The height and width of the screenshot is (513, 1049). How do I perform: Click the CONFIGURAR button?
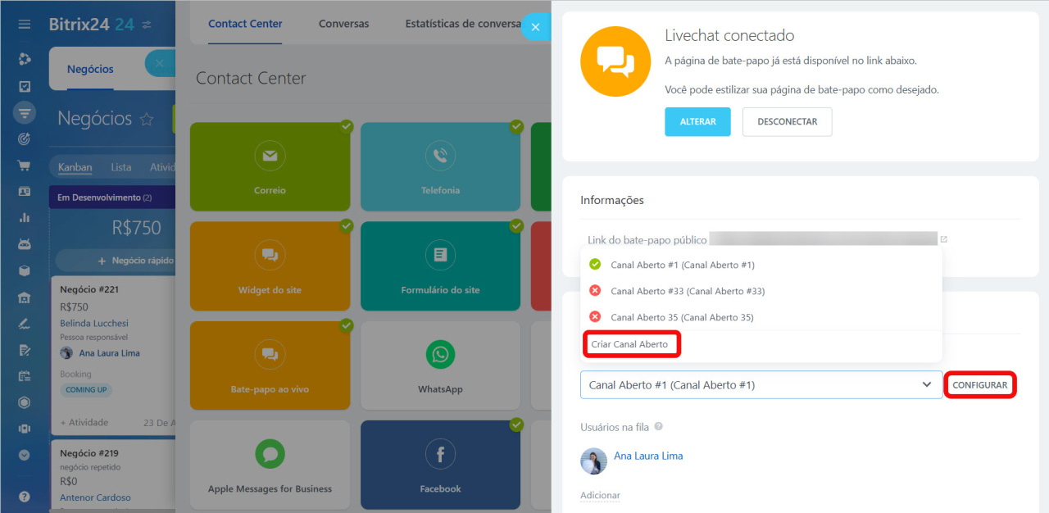point(980,385)
